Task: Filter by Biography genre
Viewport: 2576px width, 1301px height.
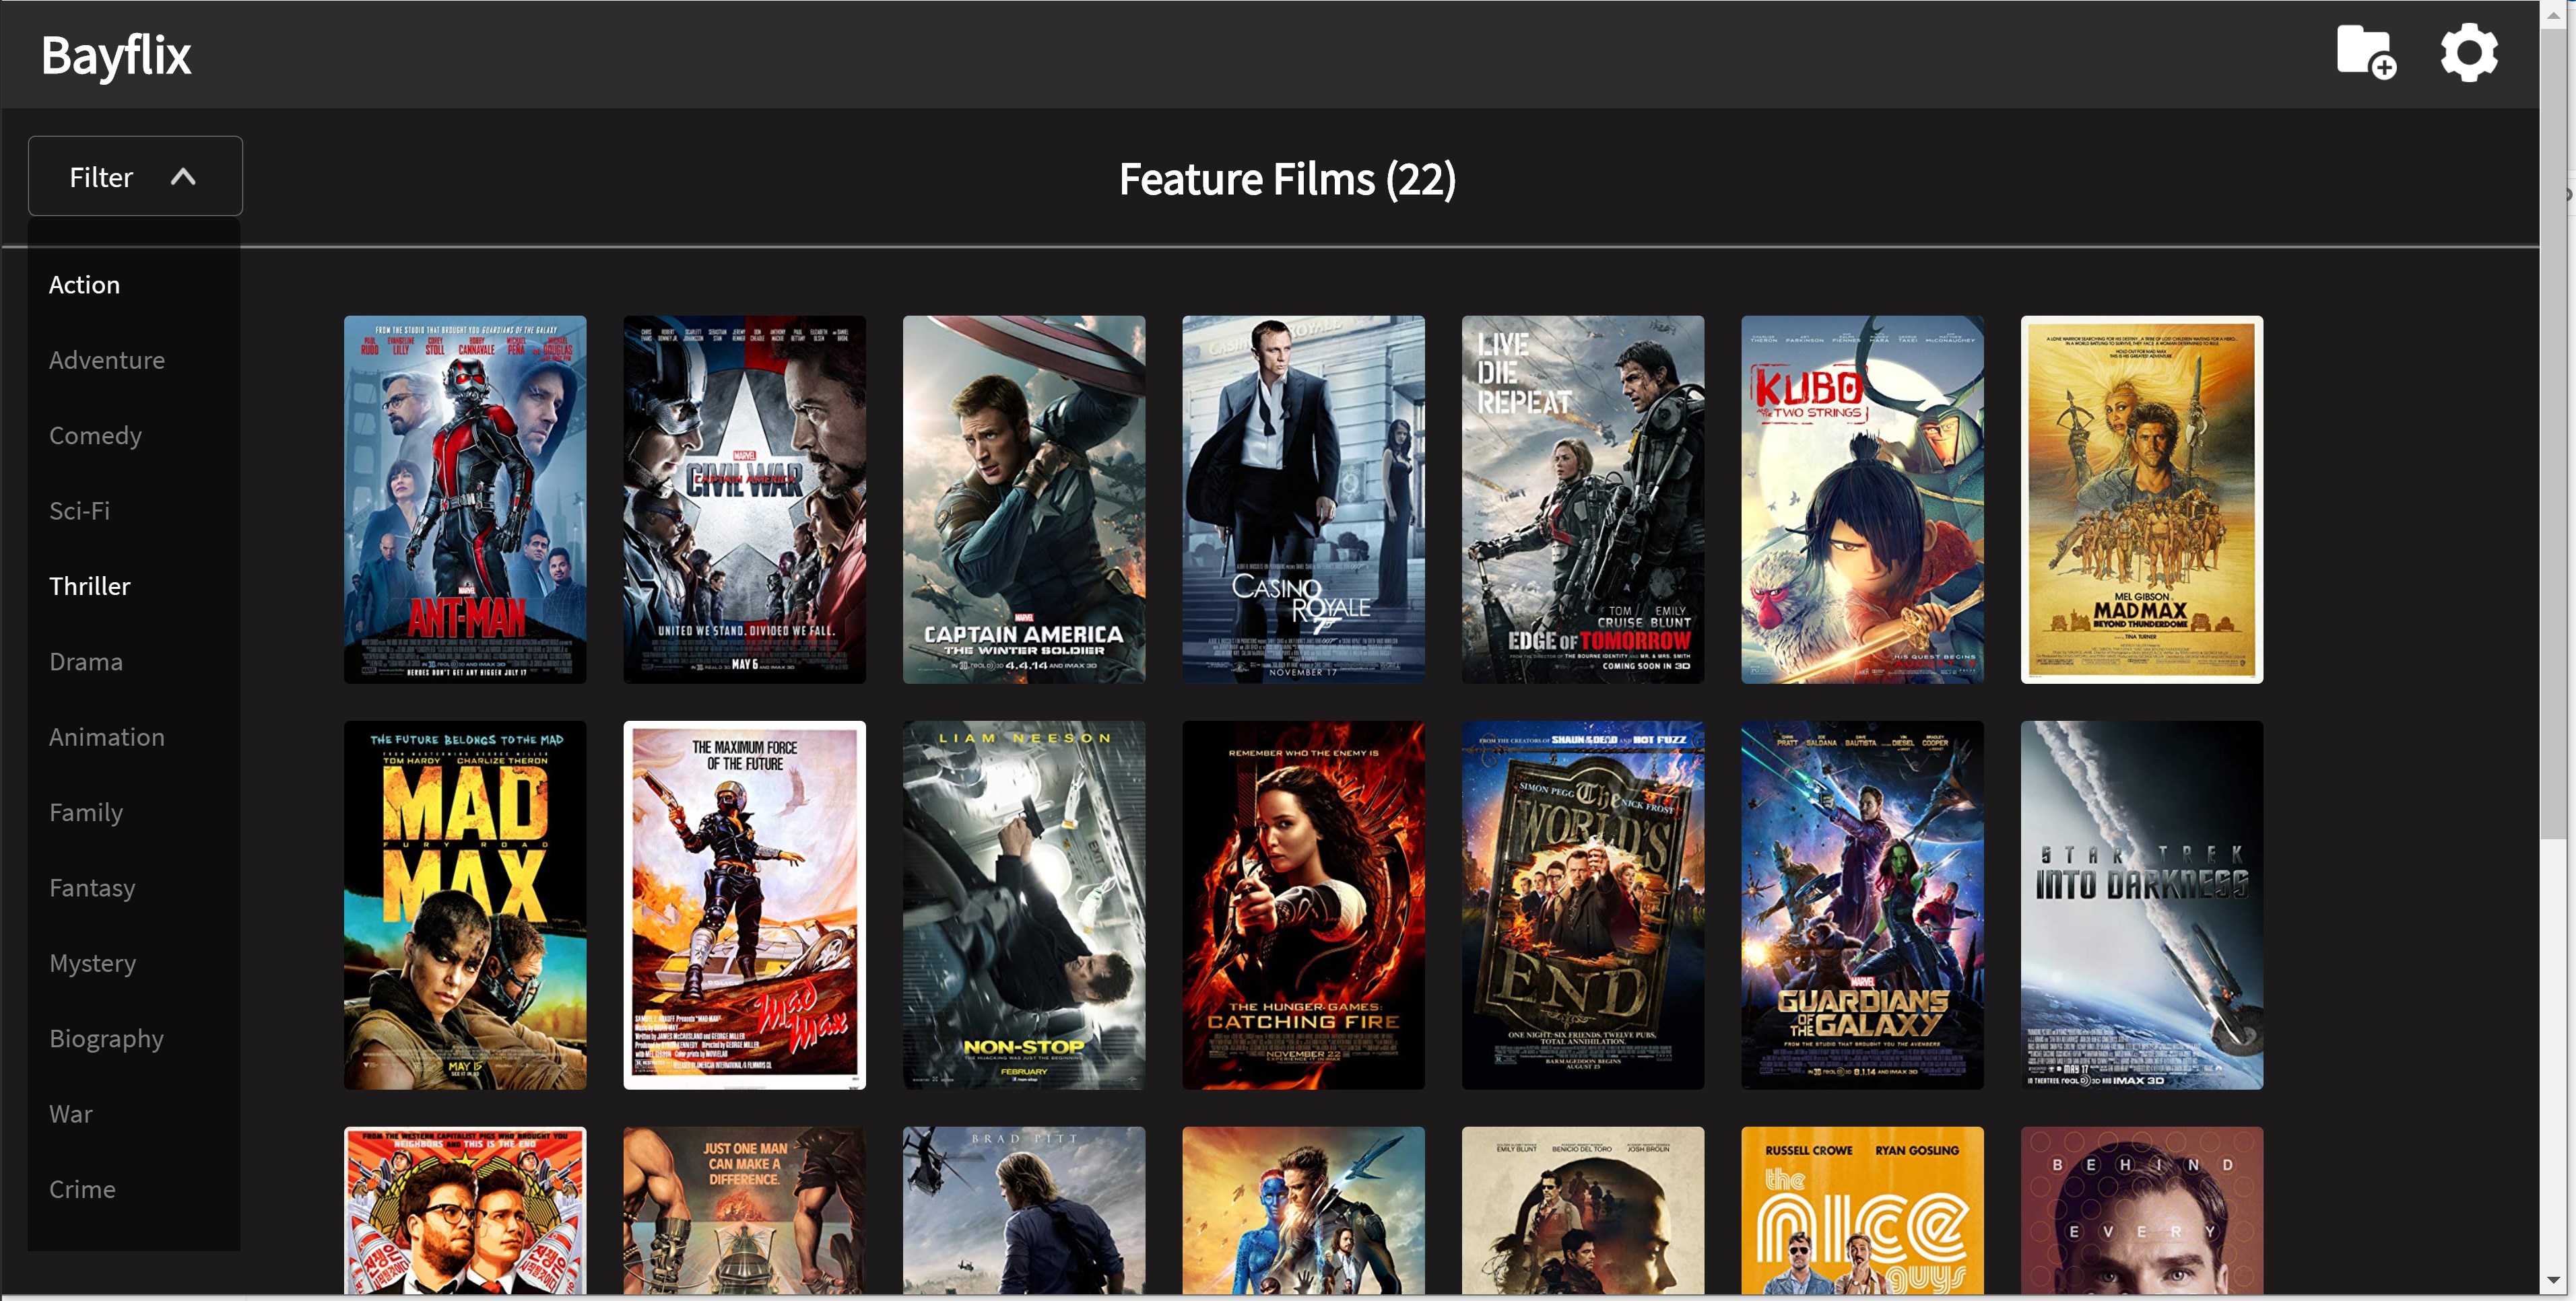Action: click(106, 1039)
